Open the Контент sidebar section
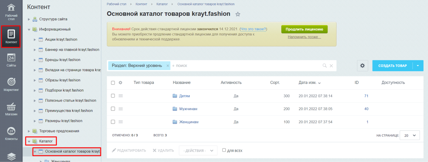The image size is (428, 162). pyautogui.click(x=11, y=37)
